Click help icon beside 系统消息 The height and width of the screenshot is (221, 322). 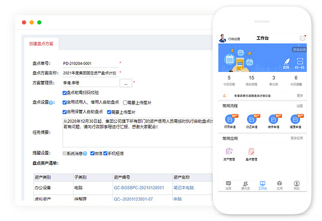pos(85,153)
